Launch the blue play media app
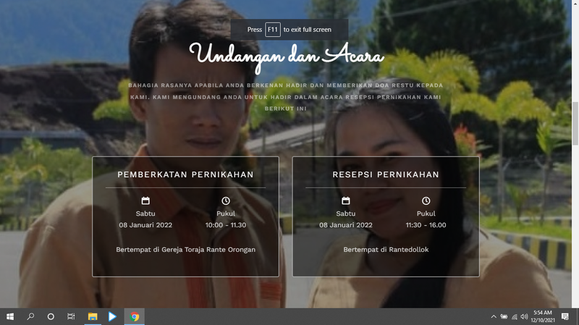Viewport: 579px width, 325px height. 112,316
